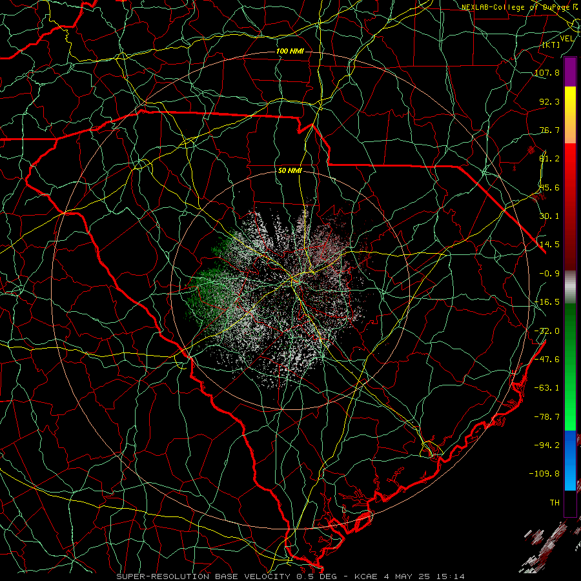Click the gray near-zero segment of the color bar
This screenshot has height=581, width=581.
[x=570, y=287]
